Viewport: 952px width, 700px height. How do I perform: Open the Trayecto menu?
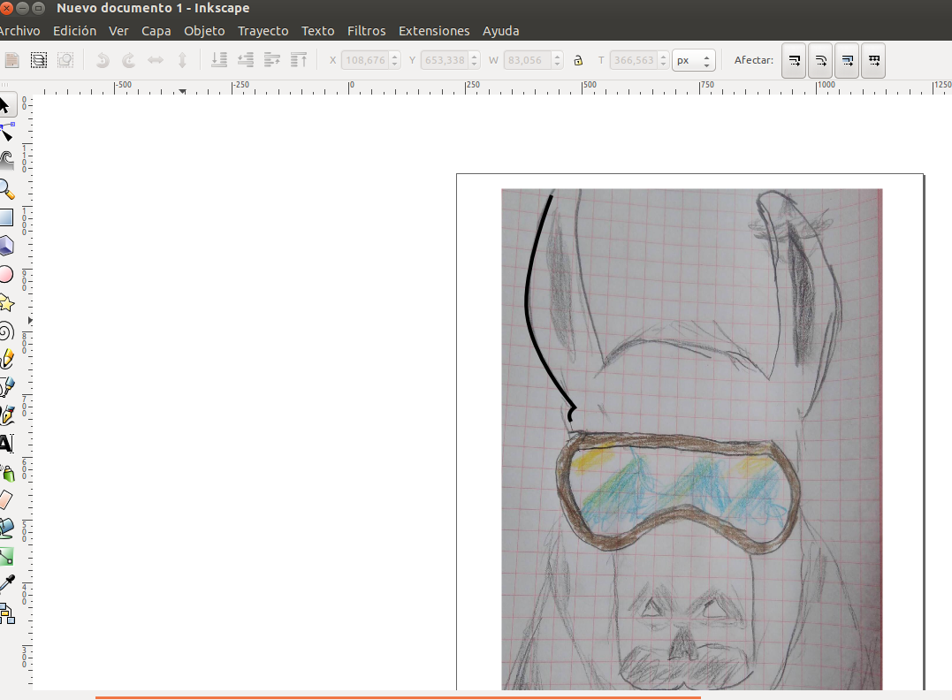click(263, 31)
